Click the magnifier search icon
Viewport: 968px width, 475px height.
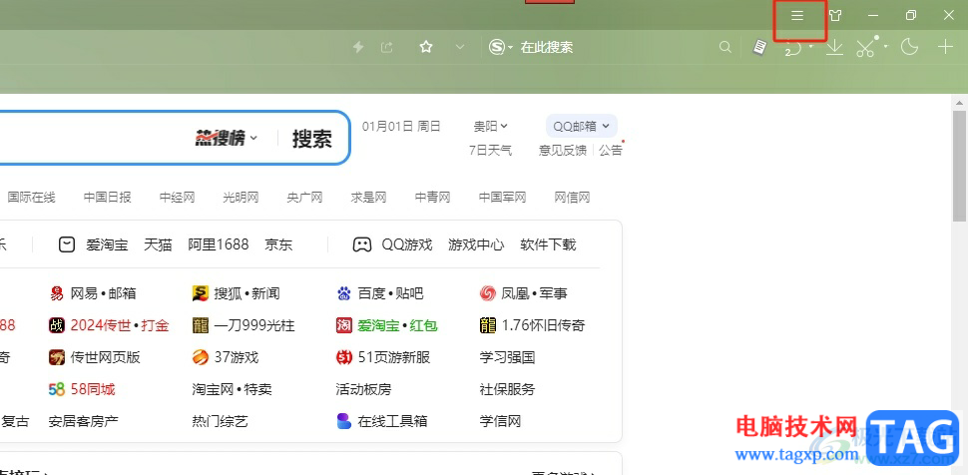coord(726,47)
